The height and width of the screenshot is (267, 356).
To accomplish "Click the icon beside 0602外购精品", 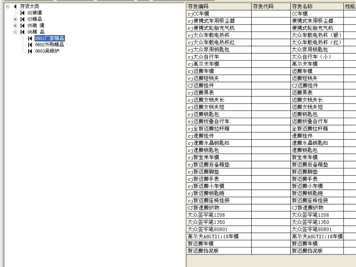I will point(30,44).
